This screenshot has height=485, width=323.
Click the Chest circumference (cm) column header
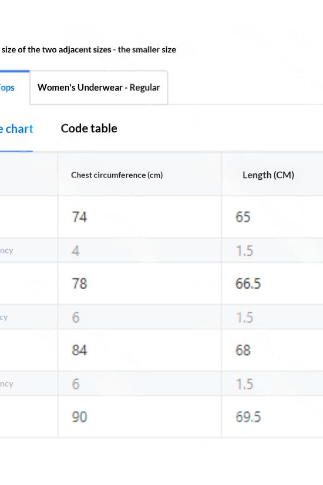117,175
